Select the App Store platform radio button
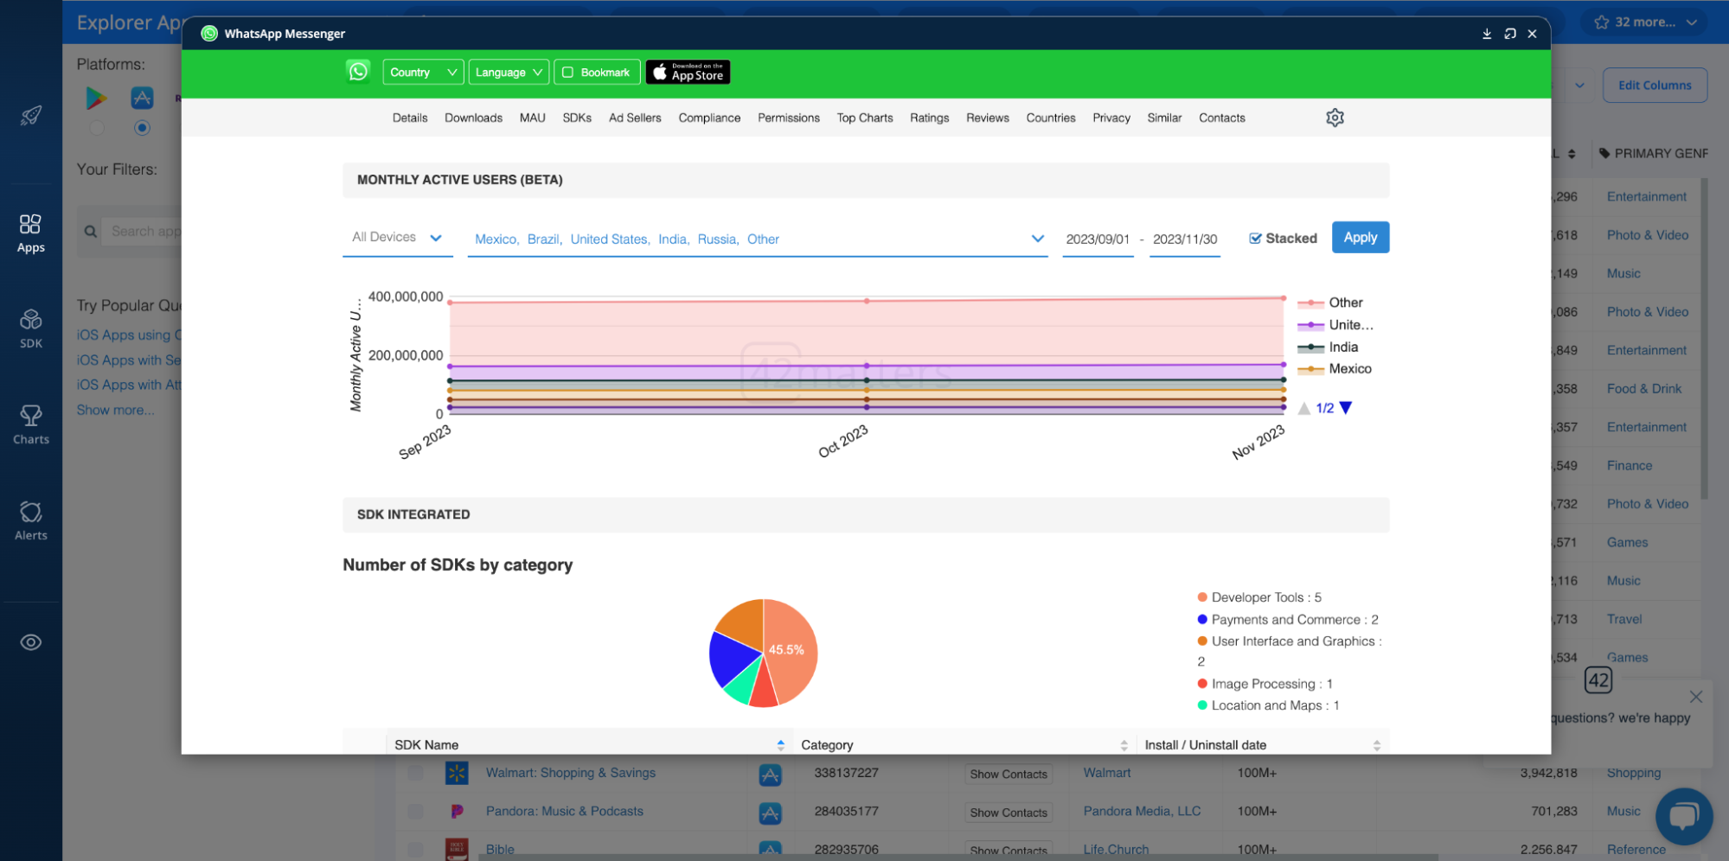The width and height of the screenshot is (1729, 861). pyautogui.click(x=143, y=128)
